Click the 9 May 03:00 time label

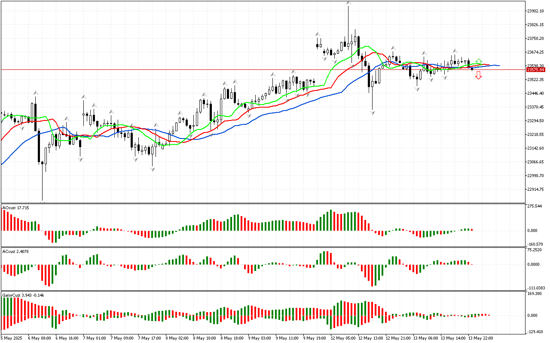(x=260, y=338)
